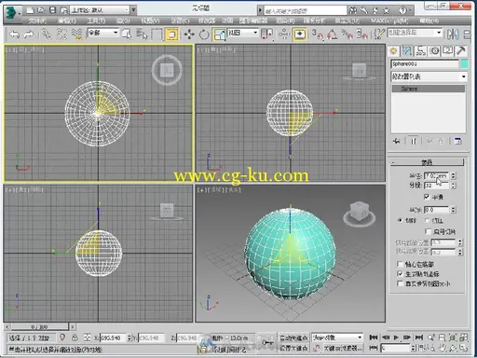Switch to the Hierarchy command panel tab

pyautogui.click(x=420, y=50)
